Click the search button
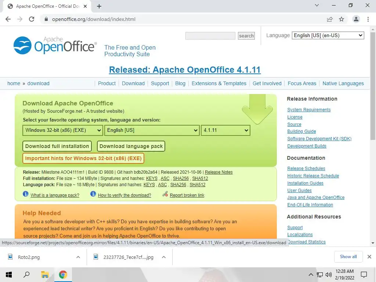 click(x=246, y=36)
